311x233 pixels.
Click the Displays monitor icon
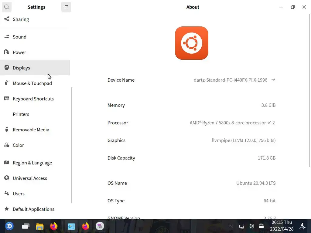point(7,68)
